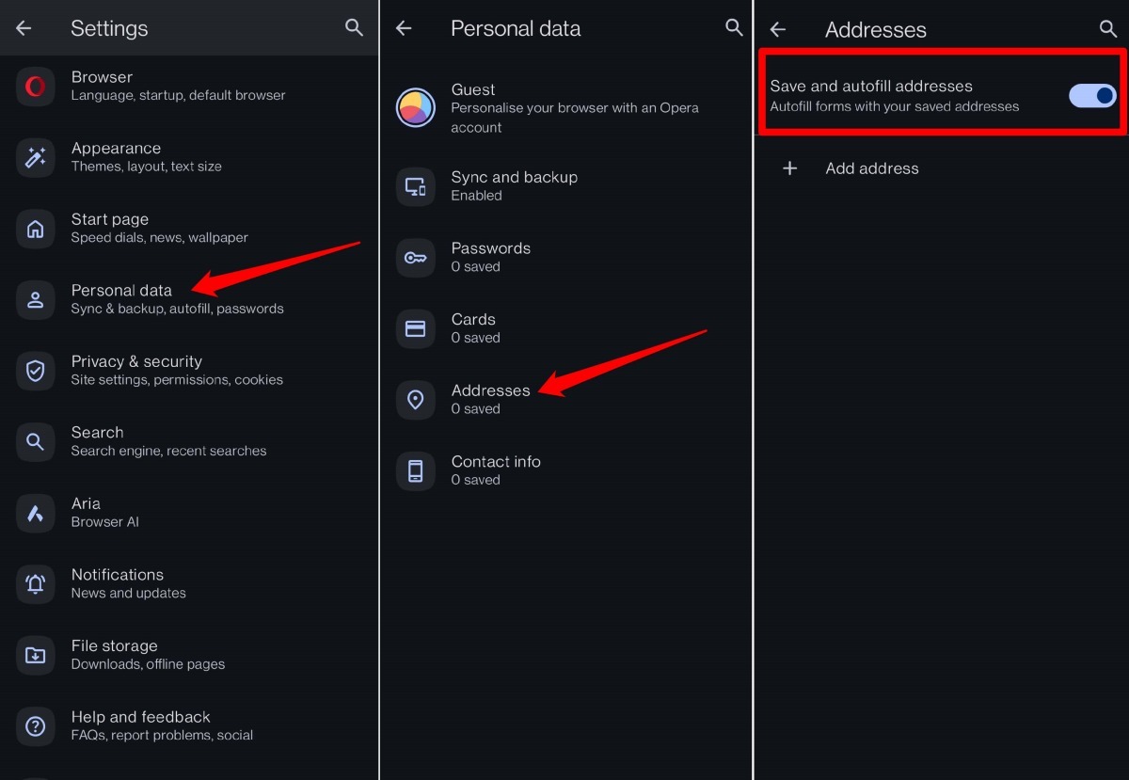Tap the Passwords key icon
The height and width of the screenshot is (780, 1129).
coord(415,258)
